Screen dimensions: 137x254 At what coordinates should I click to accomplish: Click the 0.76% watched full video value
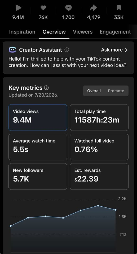[86, 149]
